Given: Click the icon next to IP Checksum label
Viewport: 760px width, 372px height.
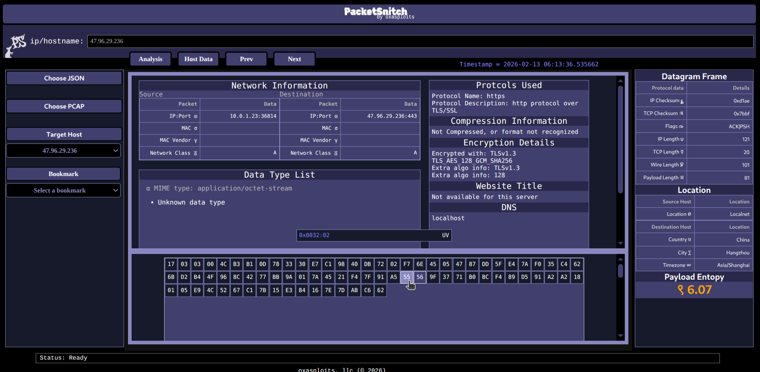Looking at the screenshot, I should click(x=683, y=101).
